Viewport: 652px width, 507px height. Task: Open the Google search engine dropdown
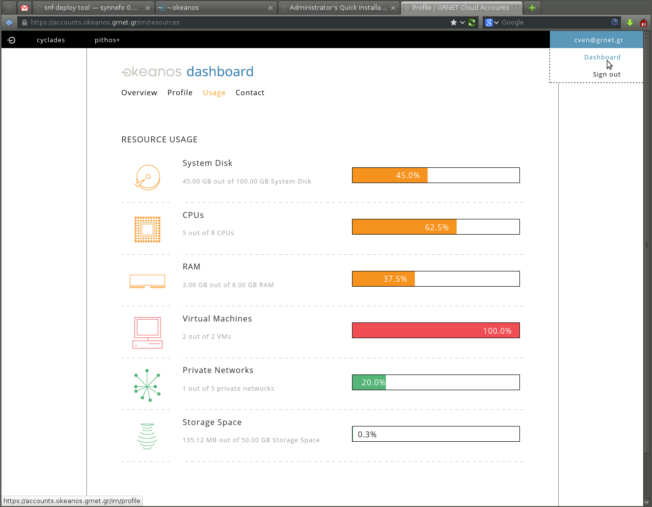[x=492, y=22]
